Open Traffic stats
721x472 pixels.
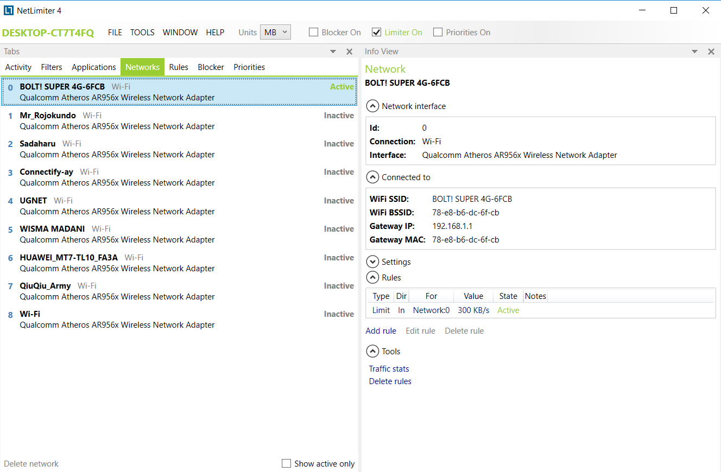(389, 369)
